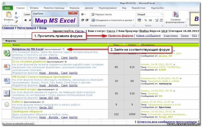The height and width of the screenshot is (127, 202).
Task: Open the Общий number format dropdown
Action: pyautogui.click(x=162, y=15)
